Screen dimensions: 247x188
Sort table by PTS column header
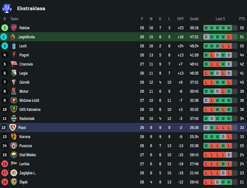[x=242, y=19]
